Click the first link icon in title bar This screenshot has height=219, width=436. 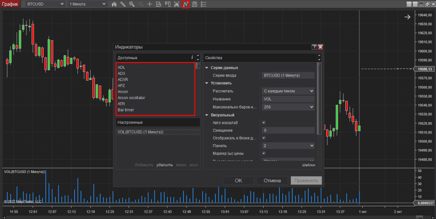click(x=409, y=4)
